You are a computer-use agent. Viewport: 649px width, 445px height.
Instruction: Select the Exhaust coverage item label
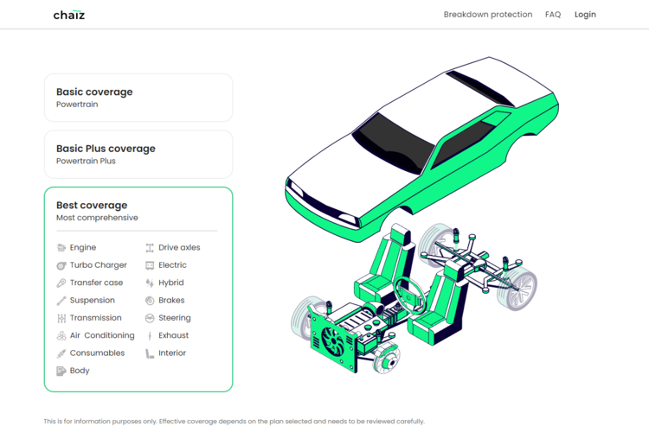pyautogui.click(x=173, y=335)
